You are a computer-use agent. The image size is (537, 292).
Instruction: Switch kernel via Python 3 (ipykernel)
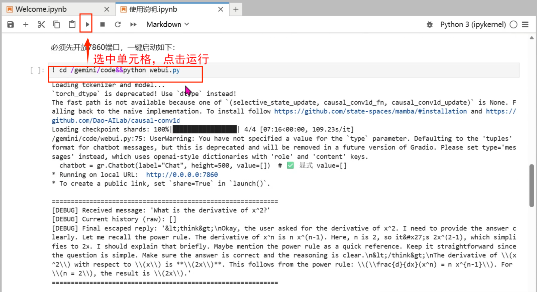(473, 25)
